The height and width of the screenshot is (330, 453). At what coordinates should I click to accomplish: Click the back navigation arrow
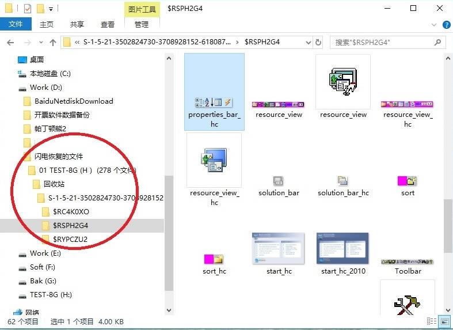pos(10,43)
